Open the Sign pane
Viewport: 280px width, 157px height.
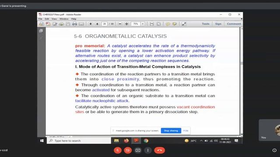click(x=218, y=24)
